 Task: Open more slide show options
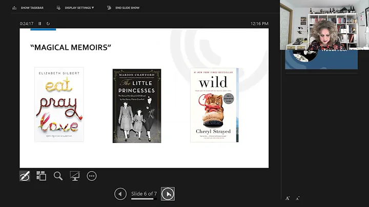pos(92,176)
